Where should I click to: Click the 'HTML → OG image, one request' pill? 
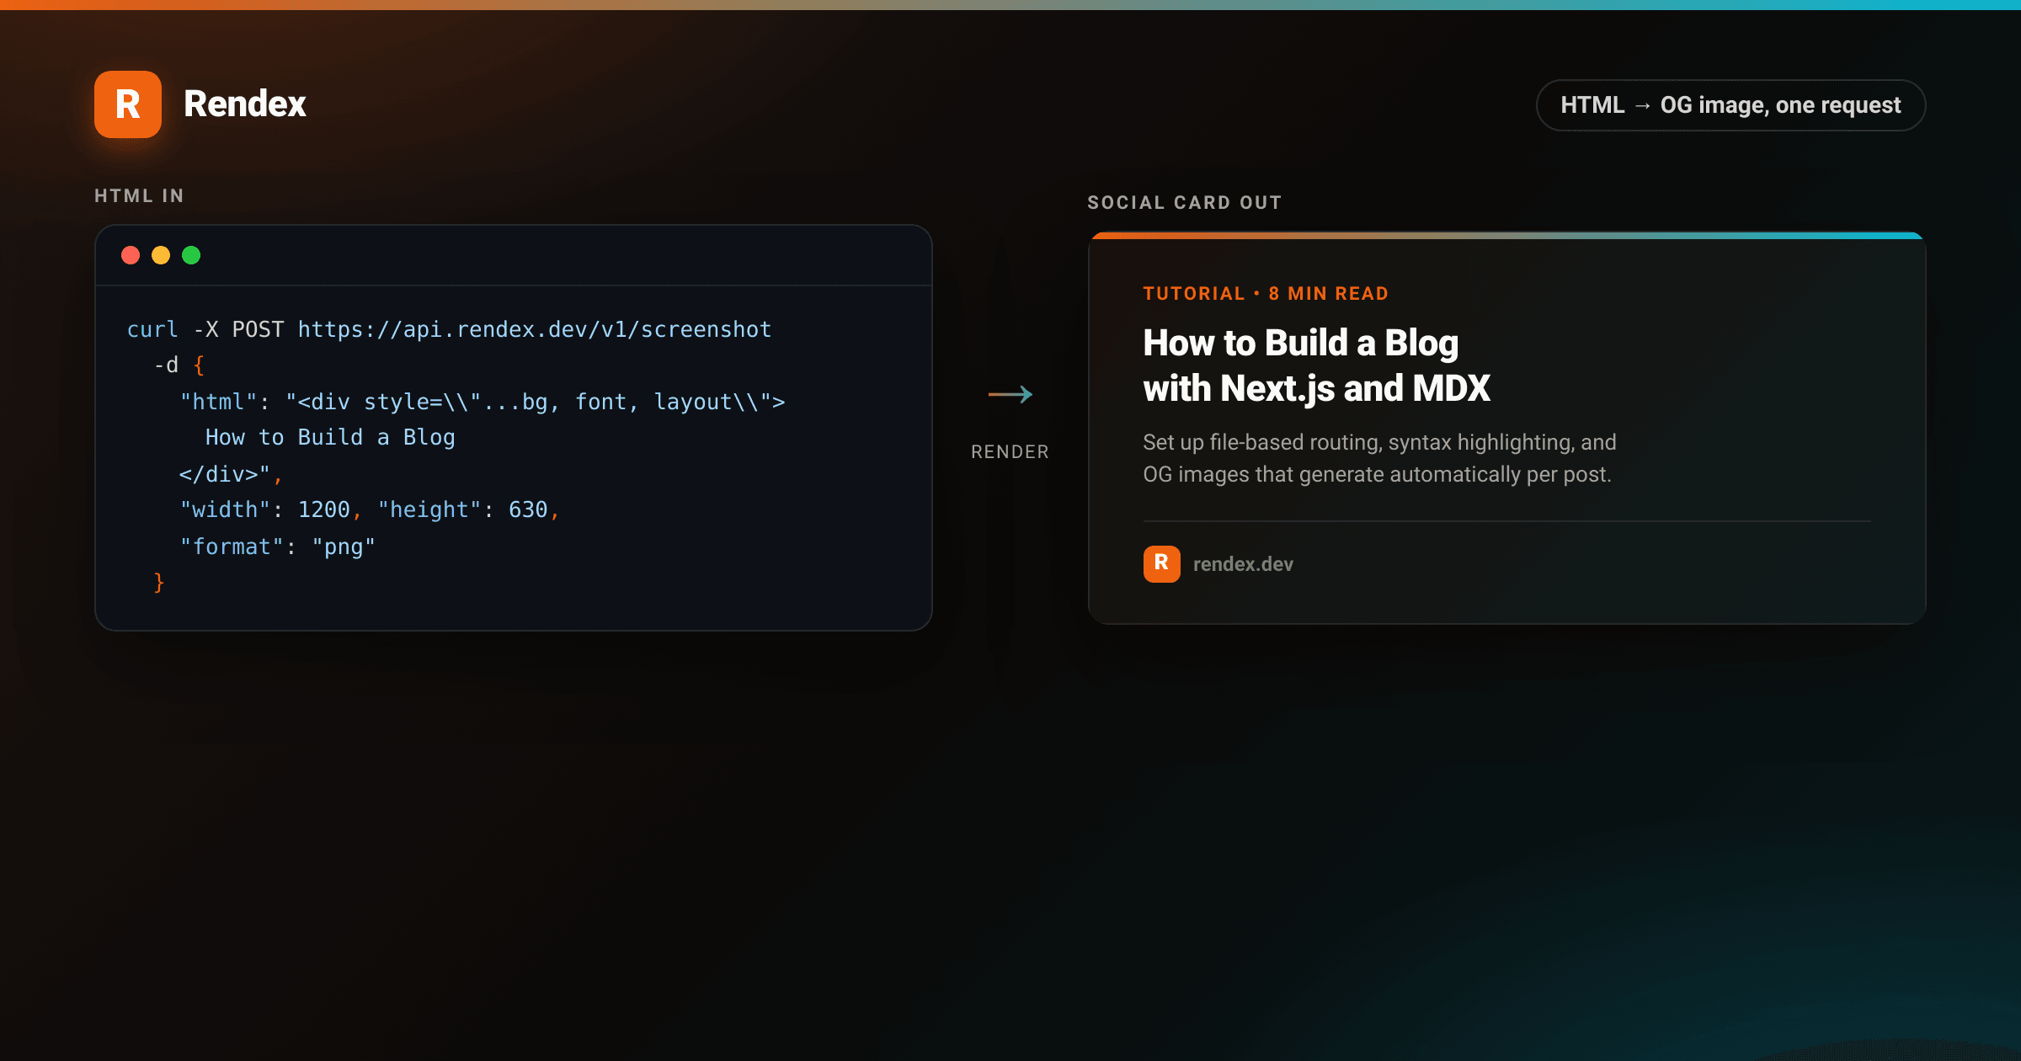[x=1730, y=105]
